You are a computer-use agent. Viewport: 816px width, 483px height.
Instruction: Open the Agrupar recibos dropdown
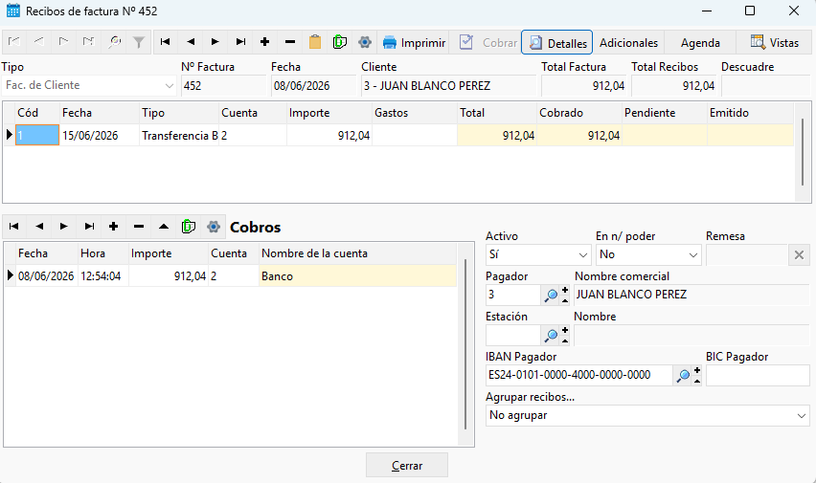point(647,415)
